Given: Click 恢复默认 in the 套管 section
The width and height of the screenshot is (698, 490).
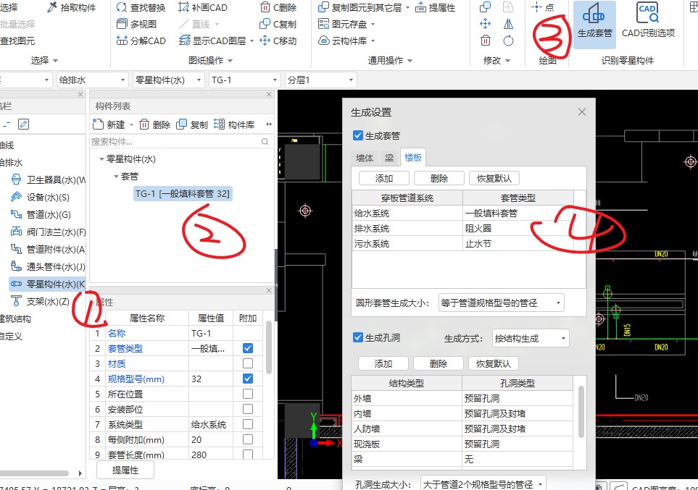Looking at the screenshot, I should [494, 178].
